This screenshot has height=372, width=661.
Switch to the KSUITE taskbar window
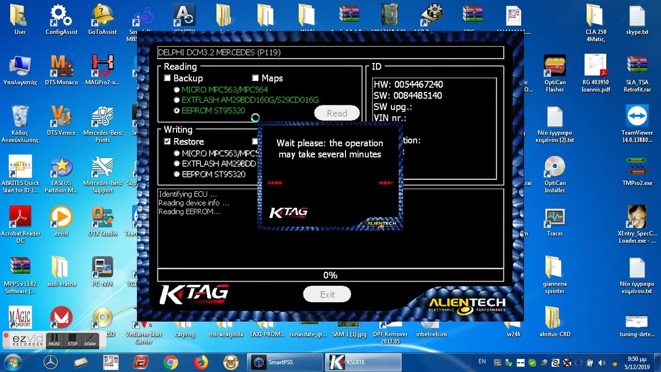(x=364, y=362)
